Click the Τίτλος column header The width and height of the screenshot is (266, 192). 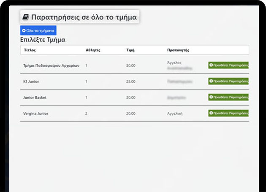tap(30, 50)
